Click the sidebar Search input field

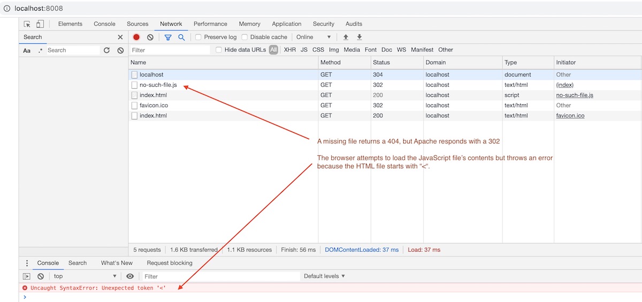73,50
